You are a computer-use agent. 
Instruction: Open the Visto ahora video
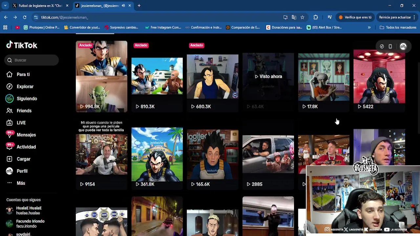click(268, 77)
